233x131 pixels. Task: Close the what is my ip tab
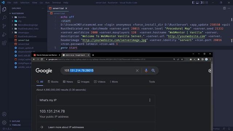(88, 55)
